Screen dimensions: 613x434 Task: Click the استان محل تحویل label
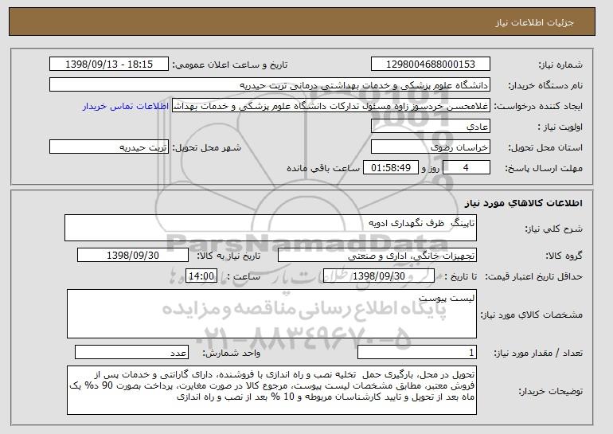click(545, 147)
